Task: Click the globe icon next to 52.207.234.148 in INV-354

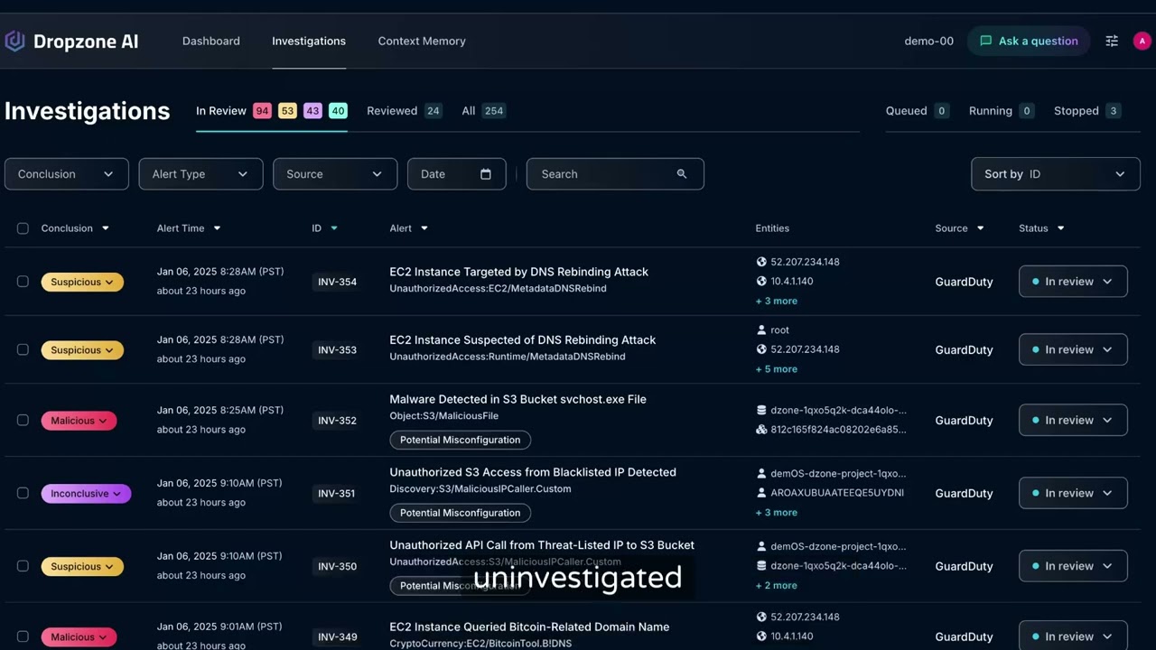Action: (761, 262)
